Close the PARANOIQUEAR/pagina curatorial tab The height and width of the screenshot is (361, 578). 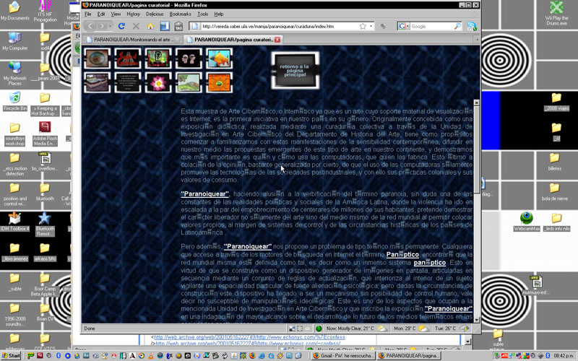click(277, 40)
